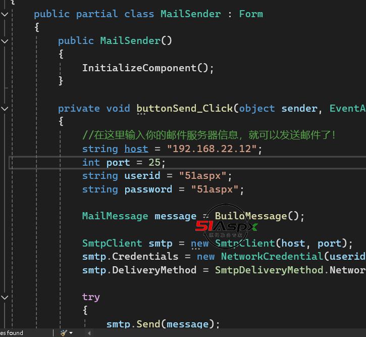Image resolution: width=366 pixels, height=337 pixels.
Task: Click 'smtp.DeliveryMethod' property
Action: pyautogui.click(x=139, y=270)
